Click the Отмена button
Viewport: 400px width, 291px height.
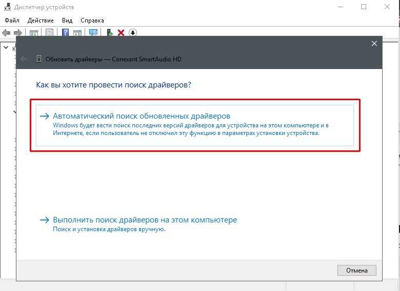[x=356, y=271]
